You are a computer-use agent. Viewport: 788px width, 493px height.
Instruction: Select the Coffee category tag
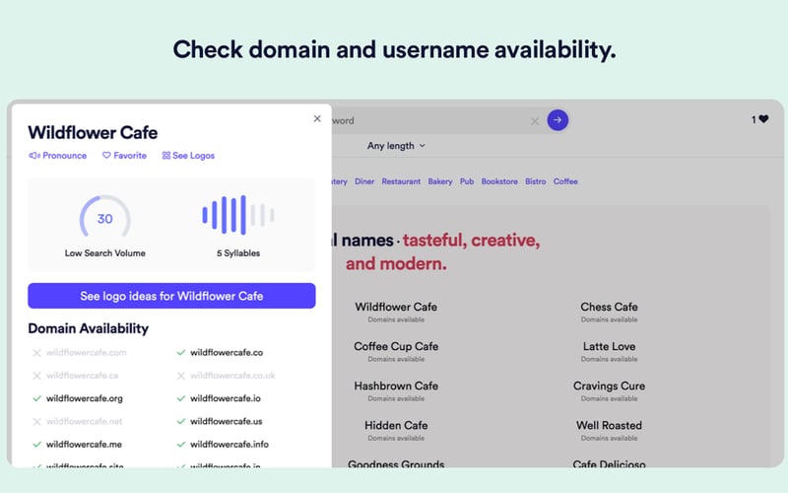[565, 181]
